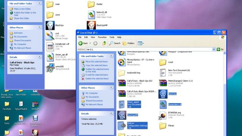Open Search in Local Disk window
This screenshot has height=136, width=242.
pos(115,43)
